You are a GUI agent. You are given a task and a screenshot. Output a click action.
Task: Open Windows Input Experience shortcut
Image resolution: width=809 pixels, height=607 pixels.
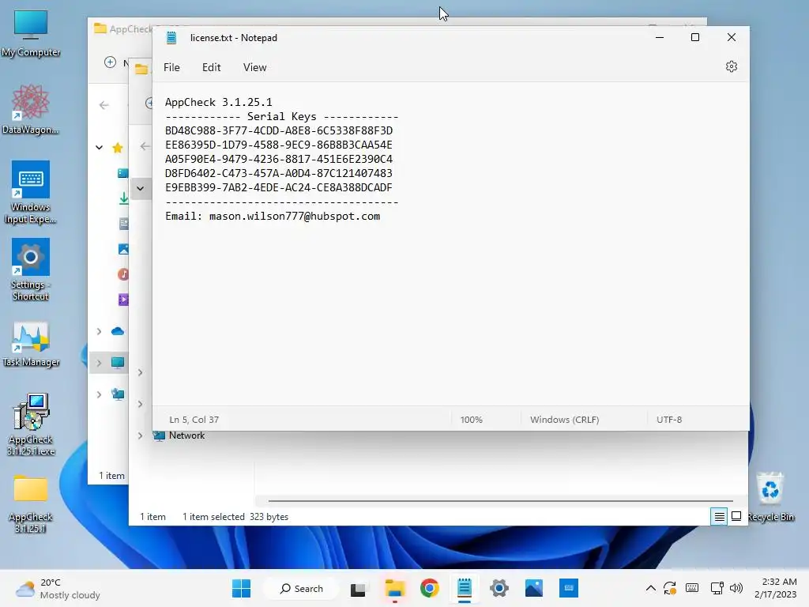click(31, 192)
